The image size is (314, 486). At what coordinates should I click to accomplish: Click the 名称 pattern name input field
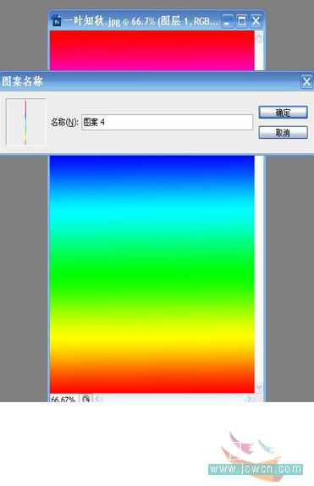tap(167, 122)
